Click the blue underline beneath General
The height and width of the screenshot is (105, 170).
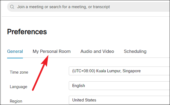pyautogui.click(x=15, y=58)
